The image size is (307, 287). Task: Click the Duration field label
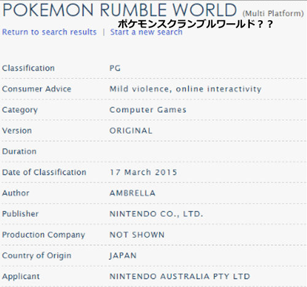19,151
